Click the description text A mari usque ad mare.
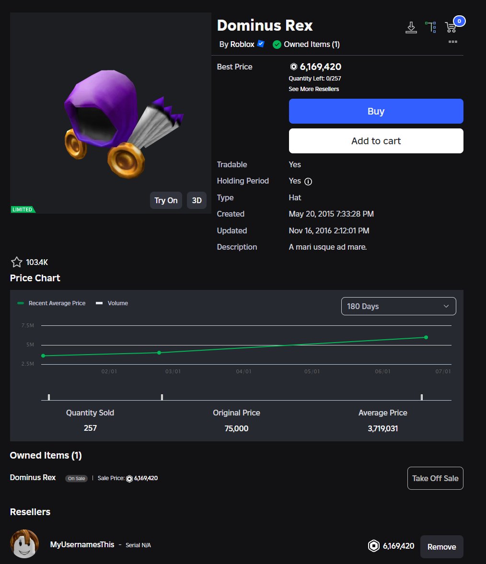The width and height of the screenshot is (486, 564). tap(328, 247)
